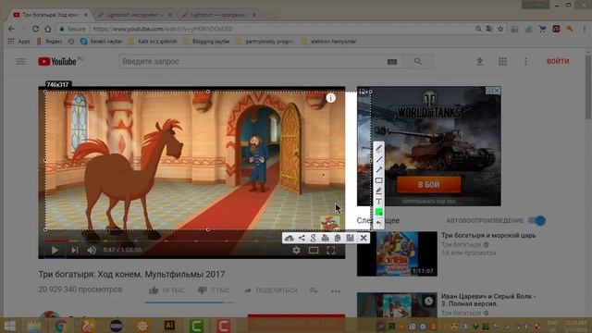Viewport: 592px width, 333px height.
Task: Enter fullscreen video mode
Action: coord(331,250)
